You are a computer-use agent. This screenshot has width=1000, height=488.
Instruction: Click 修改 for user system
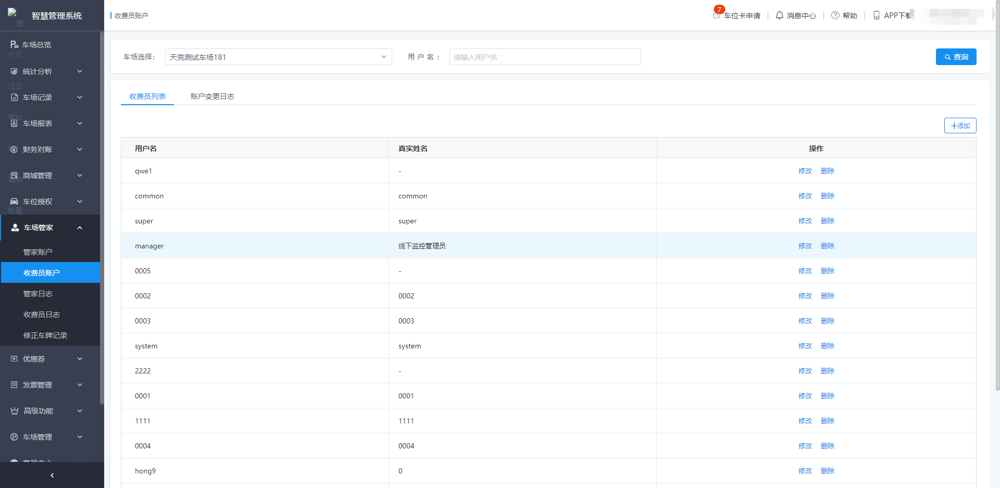(x=805, y=346)
